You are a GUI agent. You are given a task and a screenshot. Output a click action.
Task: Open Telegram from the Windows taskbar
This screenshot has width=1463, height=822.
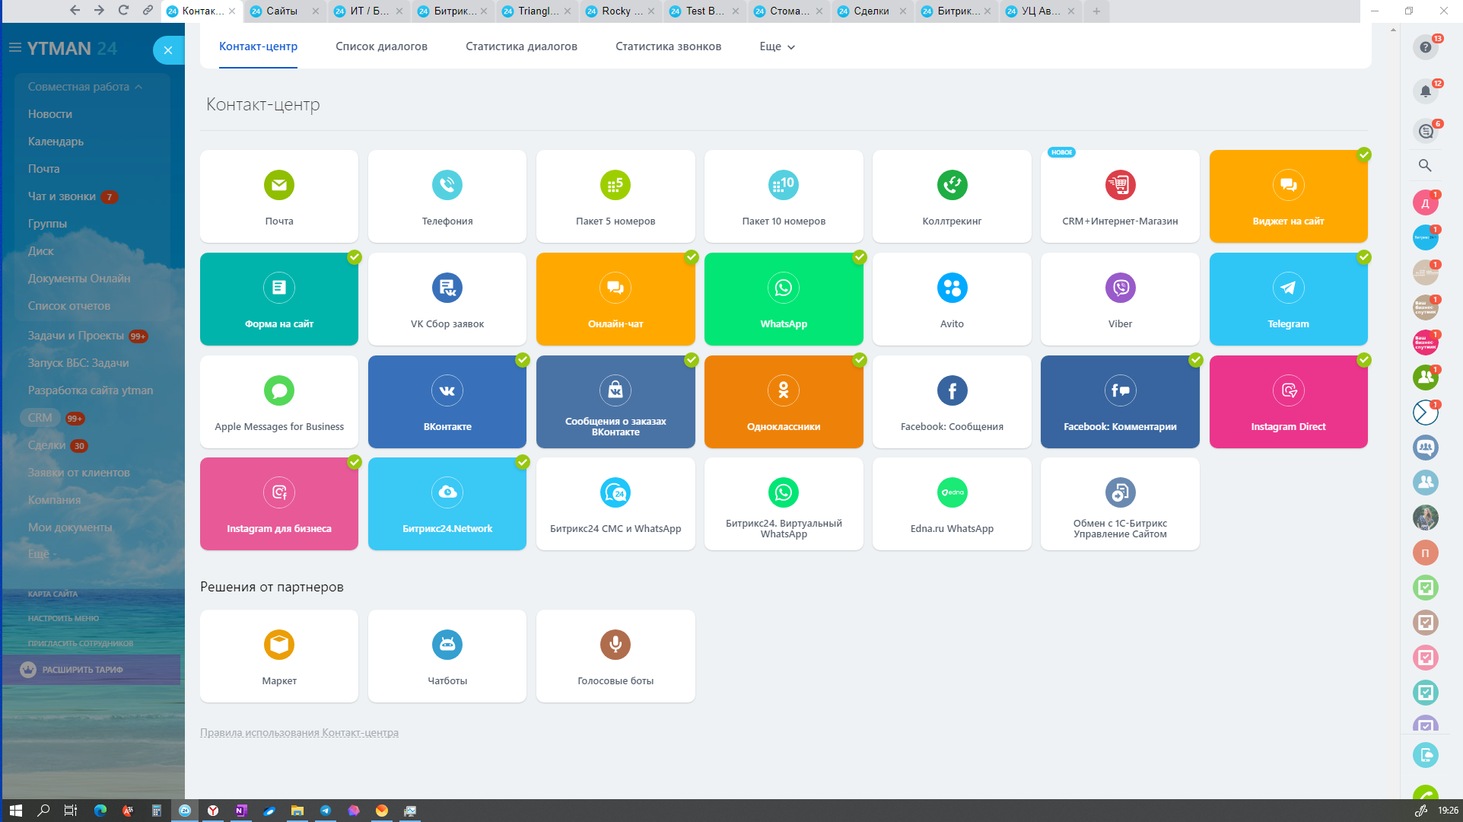(x=326, y=811)
